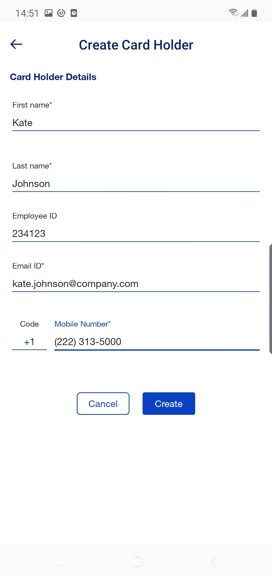Click the Email ID field
The height and width of the screenshot is (576, 272).
(136, 284)
